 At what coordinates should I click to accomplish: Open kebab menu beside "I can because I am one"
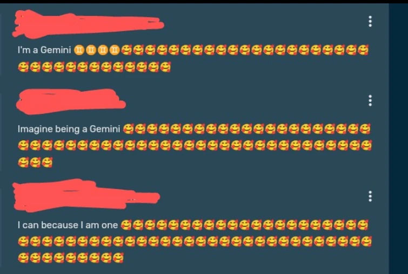tap(370, 196)
